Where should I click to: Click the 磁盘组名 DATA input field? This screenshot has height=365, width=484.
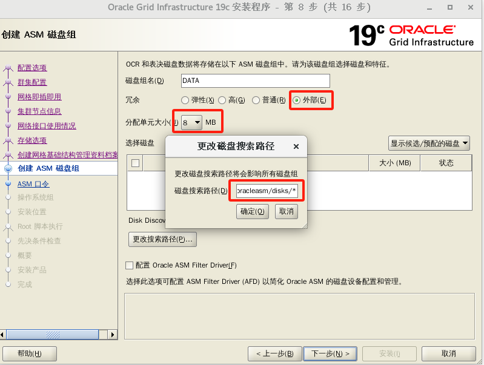[255, 81]
